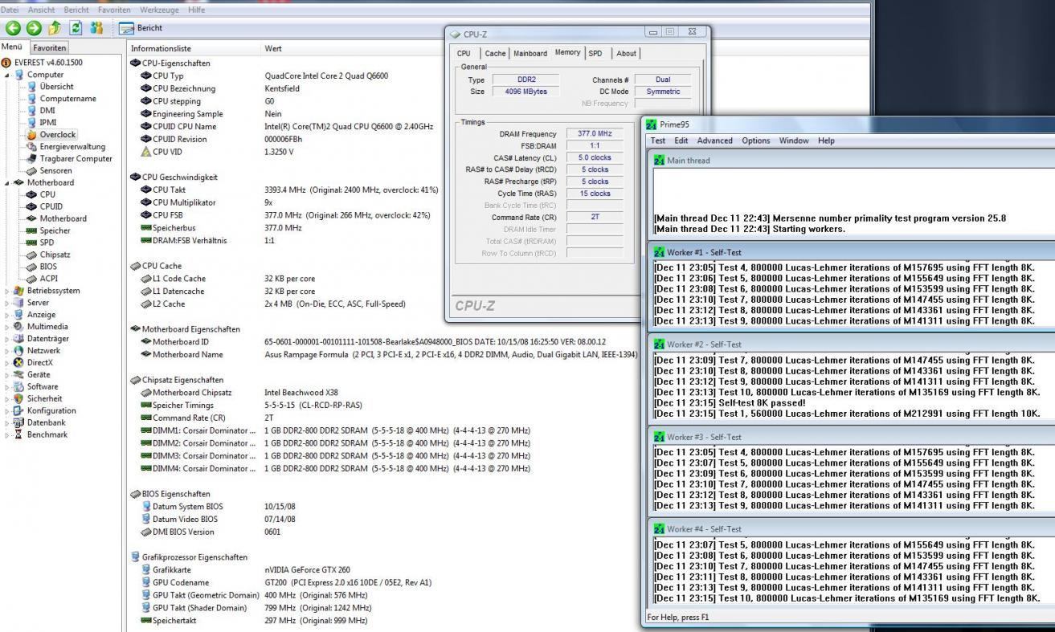This screenshot has width=1055, height=632.
Task: Switch to Mainboard tab in CPU-Z
Action: (530, 54)
